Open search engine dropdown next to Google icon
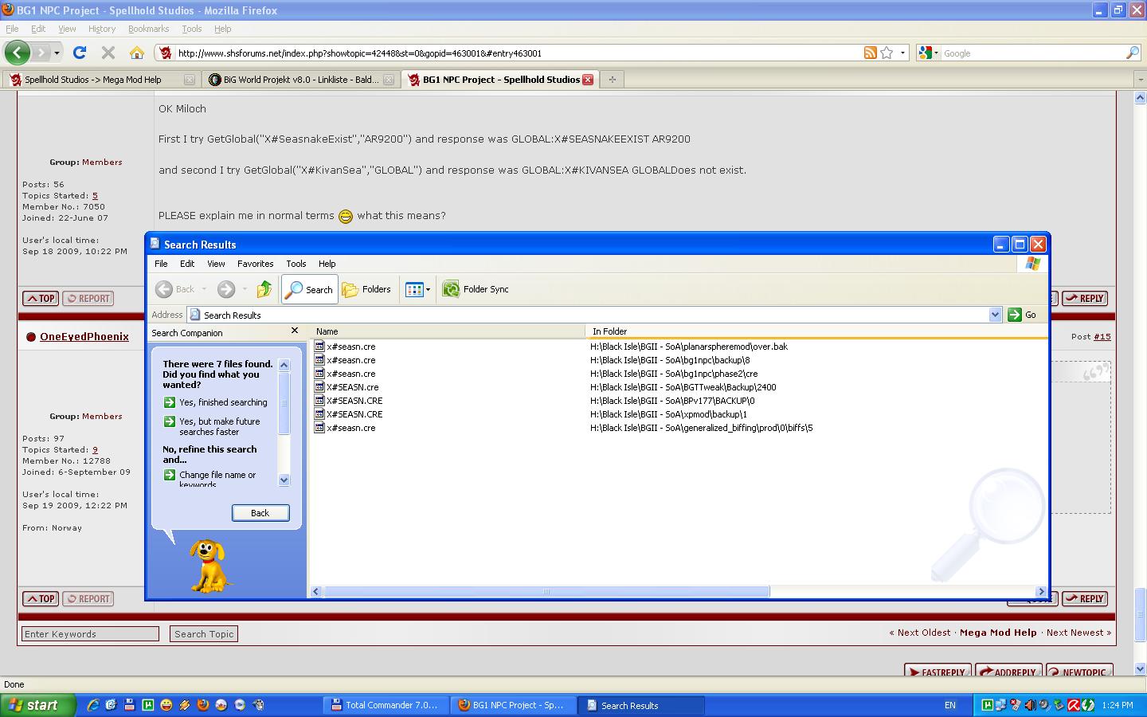The height and width of the screenshot is (717, 1147). click(937, 53)
